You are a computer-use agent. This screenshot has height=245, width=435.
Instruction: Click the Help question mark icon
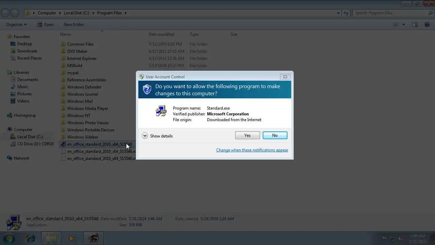pos(427,24)
